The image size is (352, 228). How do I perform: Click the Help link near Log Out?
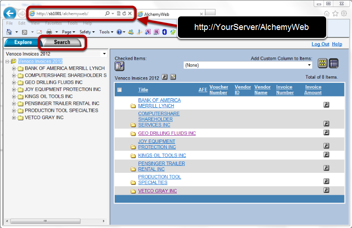tap(337, 44)
